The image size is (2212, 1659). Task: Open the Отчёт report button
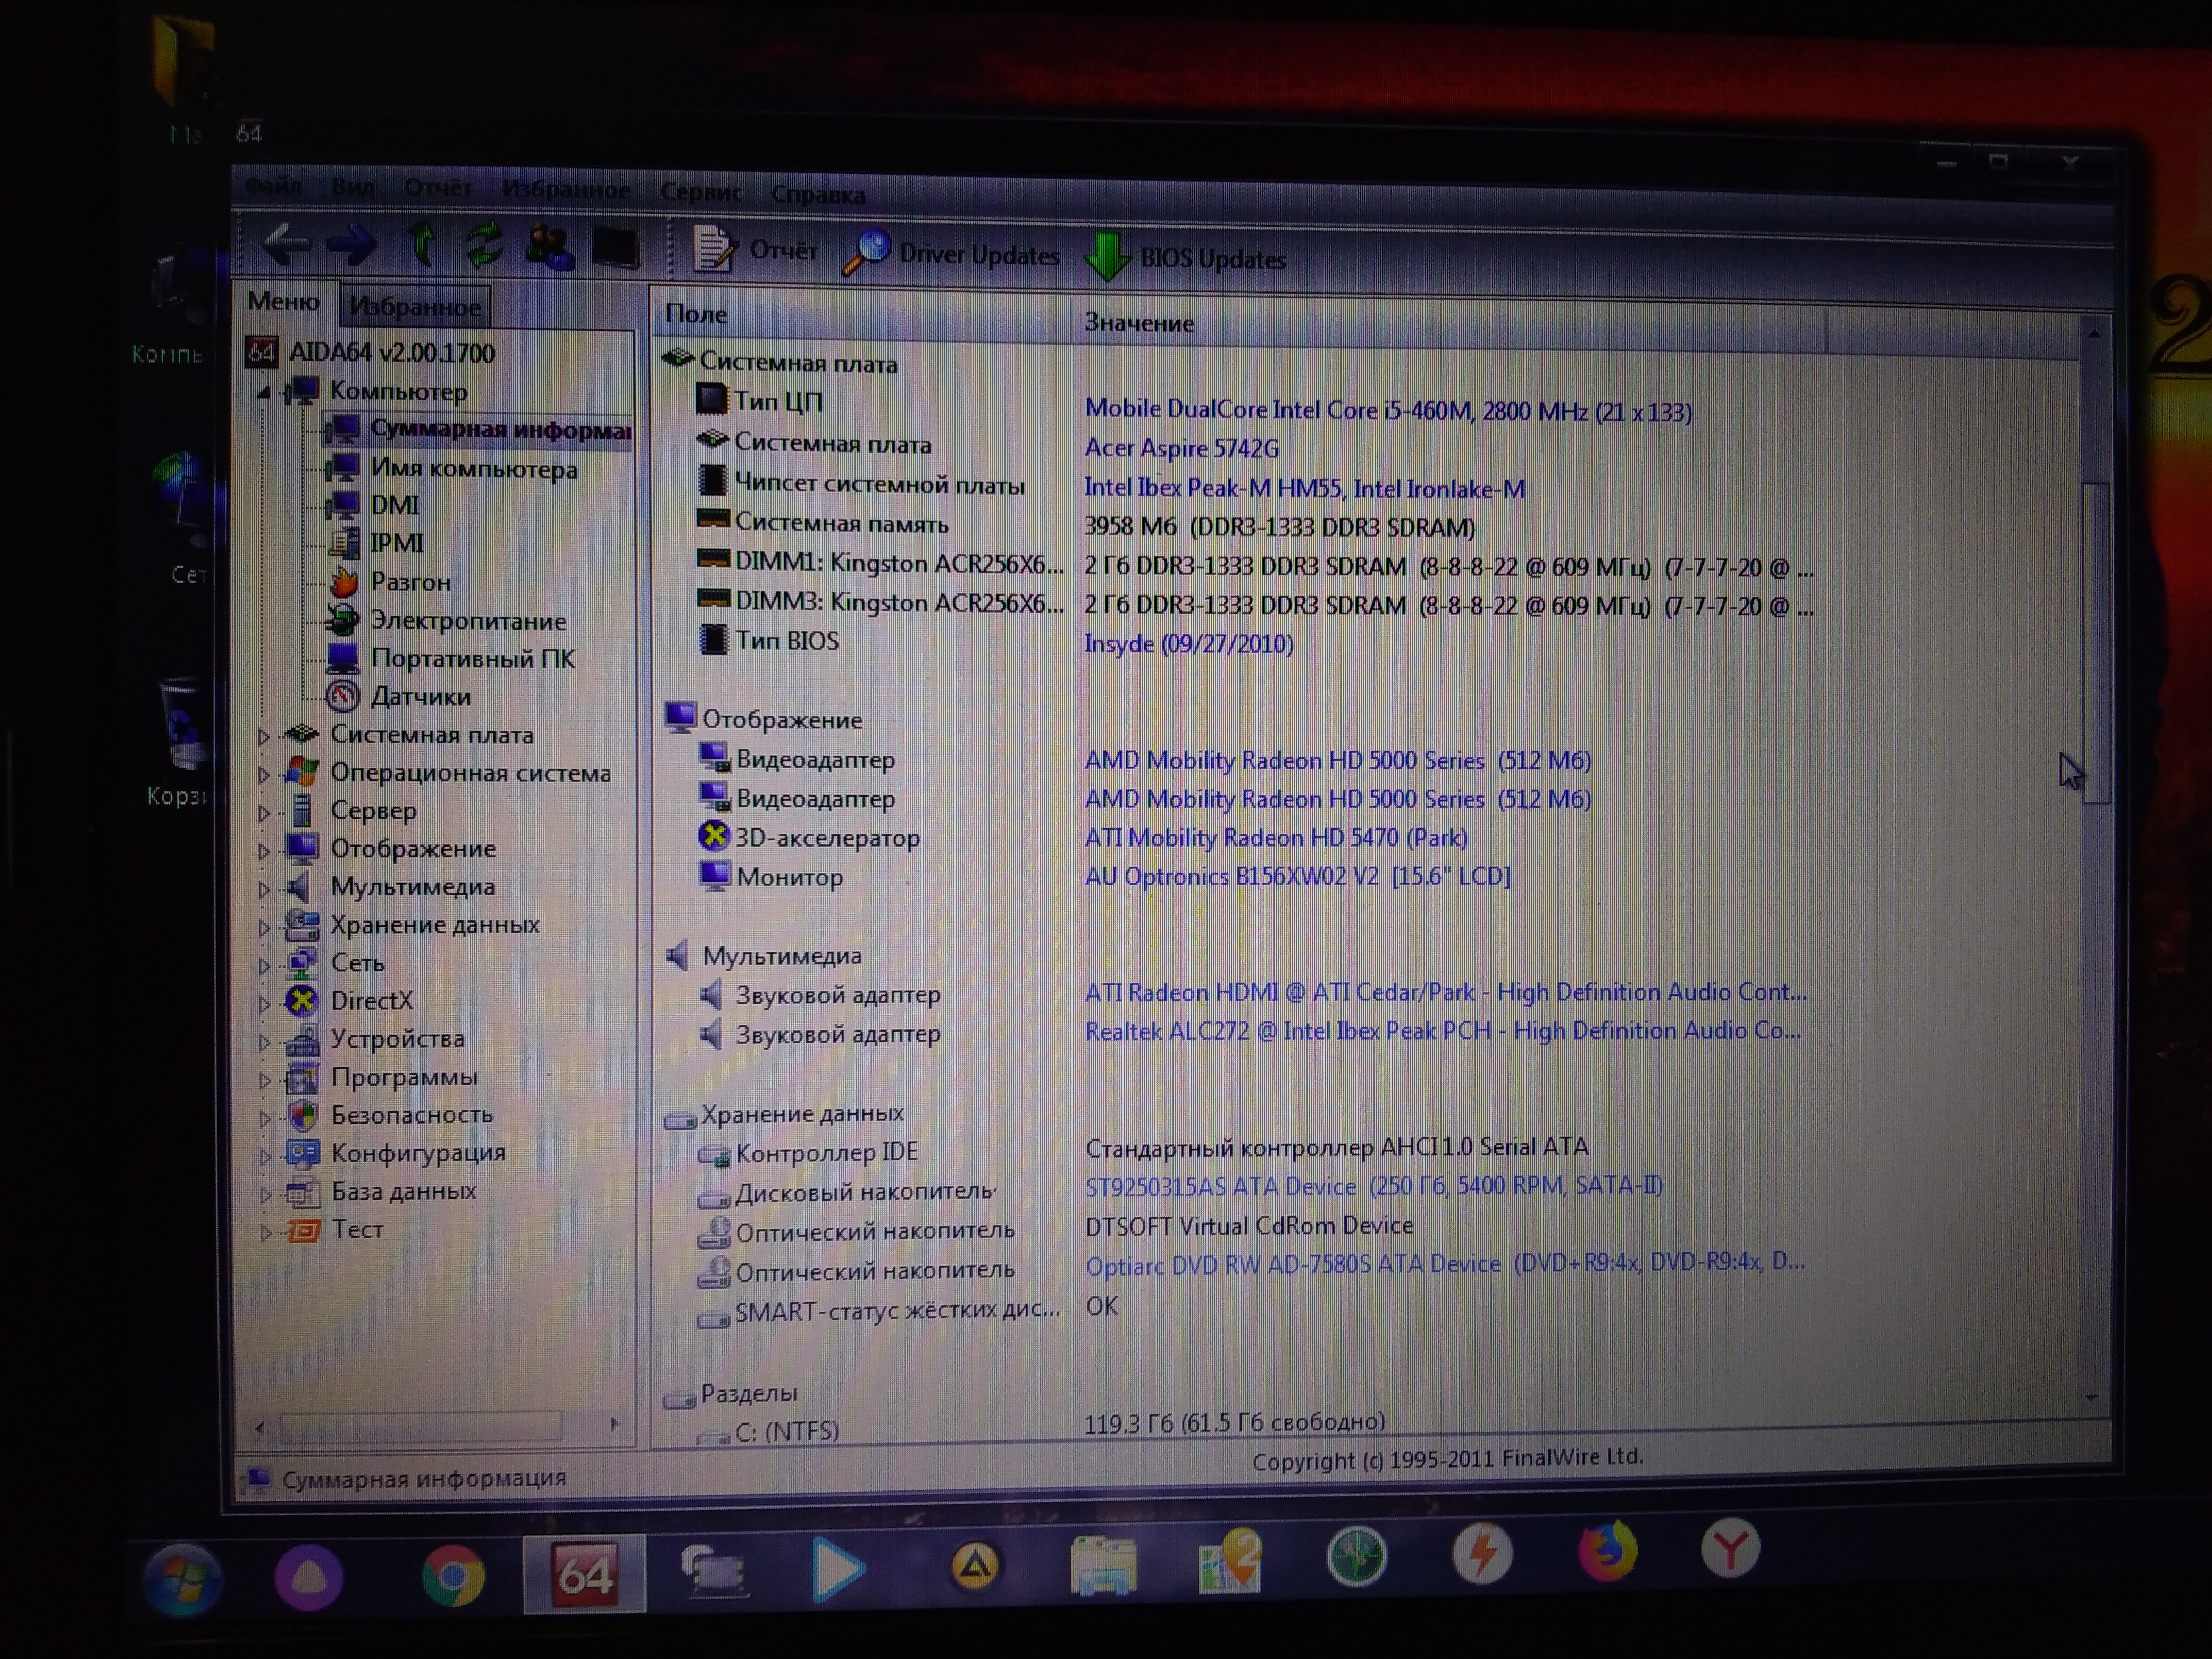755,250
